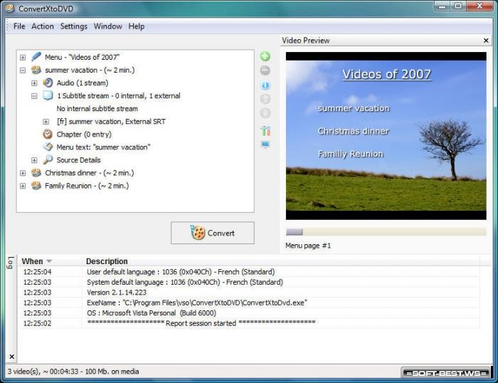
Task: Sort log by When column arrow
Action: [x=49, y=261]
